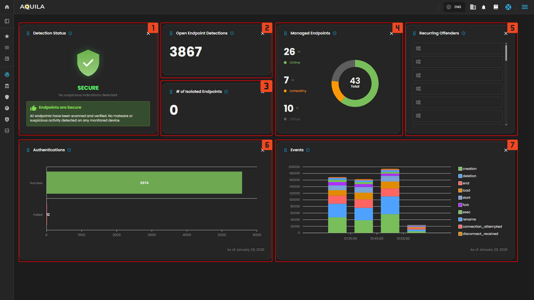Toggle the sidebar panel expander icon
Image resolution: width=534 pixels, height=300 pixels.
coord(7,21)
